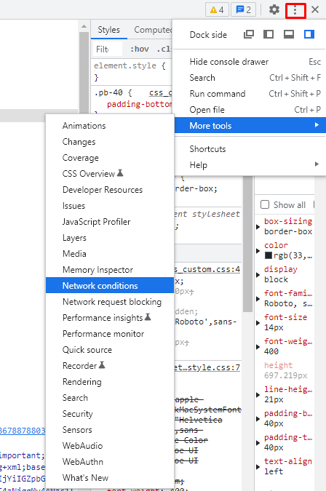Click the Styles pane vertical scrollbar
The height and width of the screenshot is (491, 326).
point(247,244)
